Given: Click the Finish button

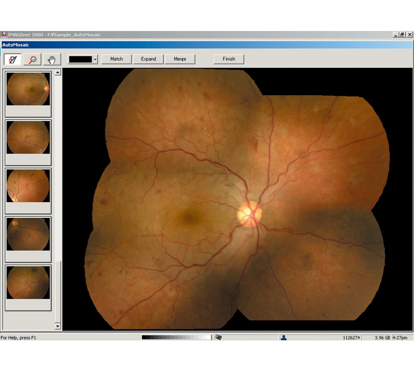Looking at the screenshot, I should [229, 59].
